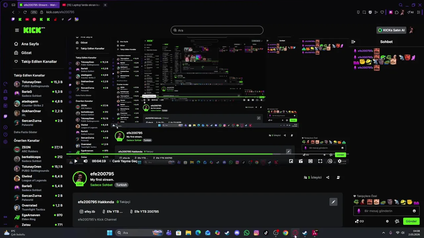424x238 pixels.
Task: Go to Ana Sayfa
Action: (26, 44)
